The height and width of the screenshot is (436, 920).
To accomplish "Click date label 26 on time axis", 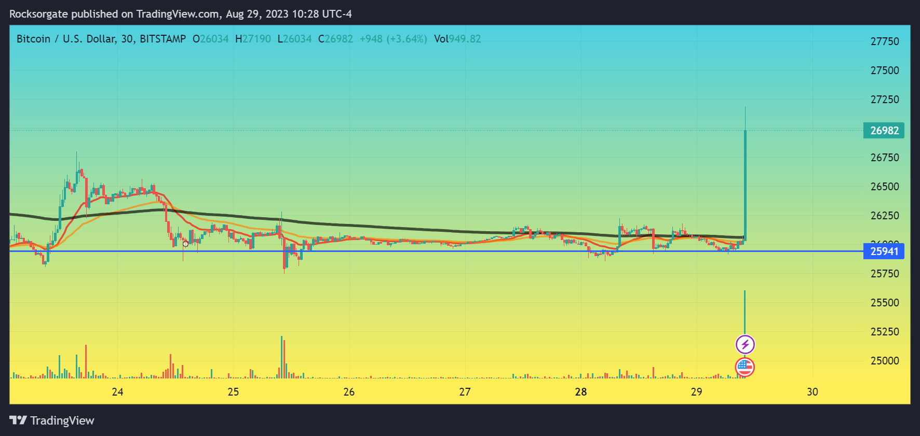I will click(x=349, y=392).
